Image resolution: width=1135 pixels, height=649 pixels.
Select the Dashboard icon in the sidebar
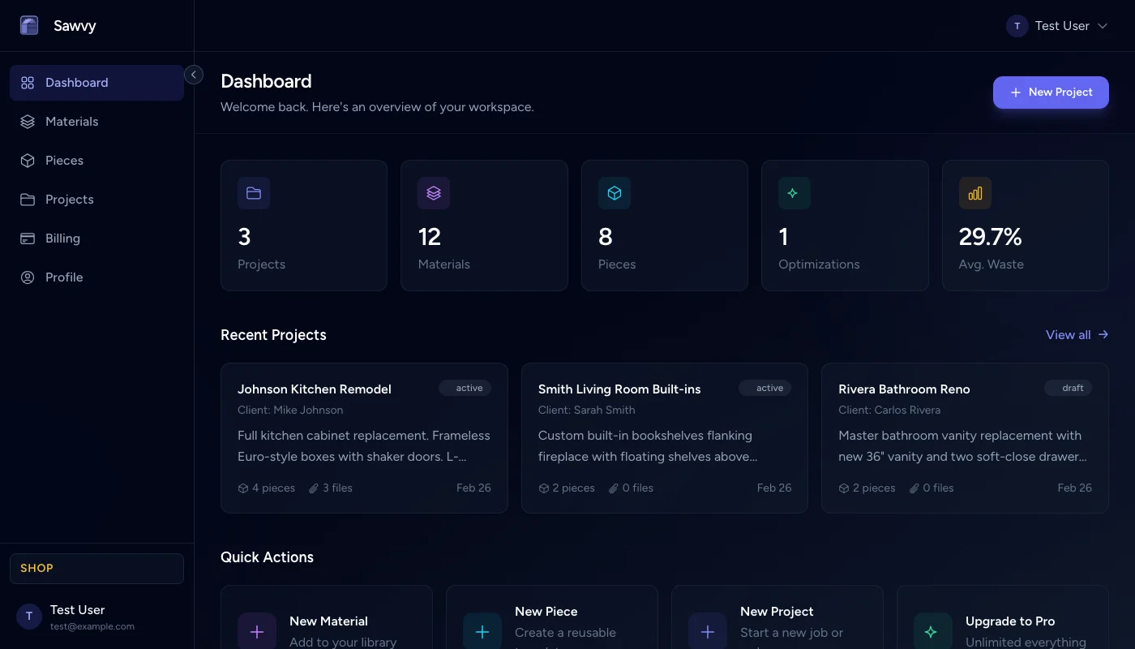26,82
